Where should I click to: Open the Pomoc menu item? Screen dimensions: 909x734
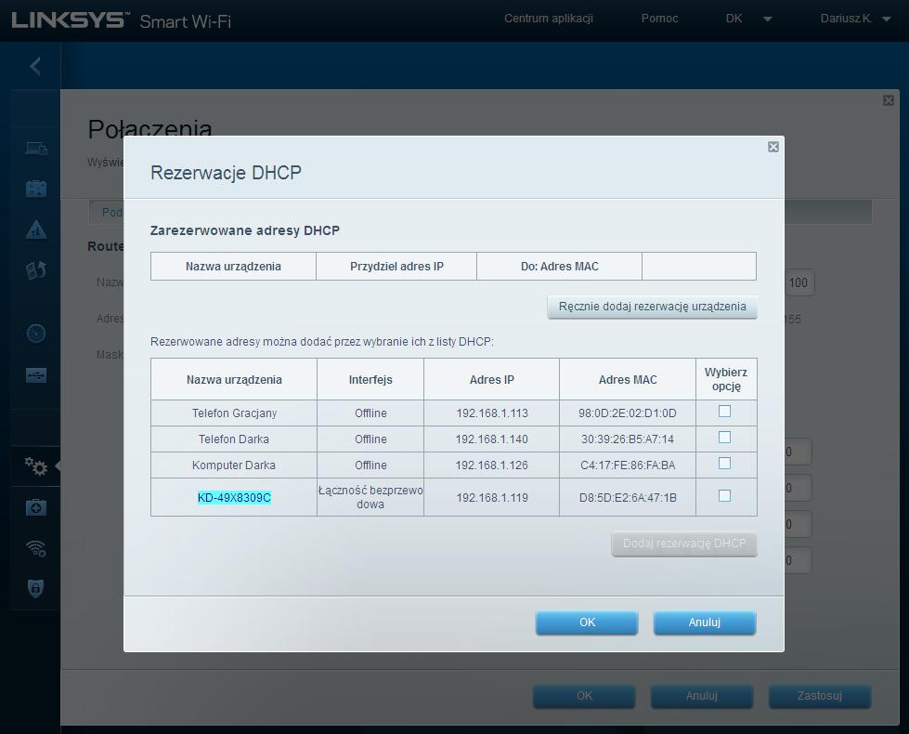point(658,18)
